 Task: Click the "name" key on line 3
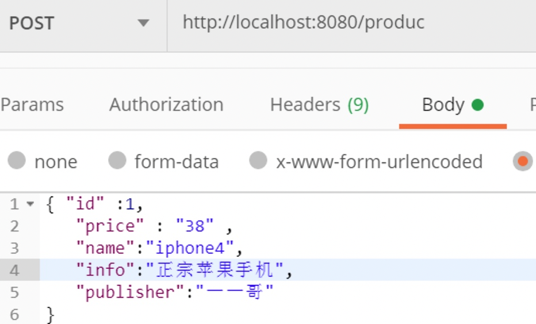[105, 248]
